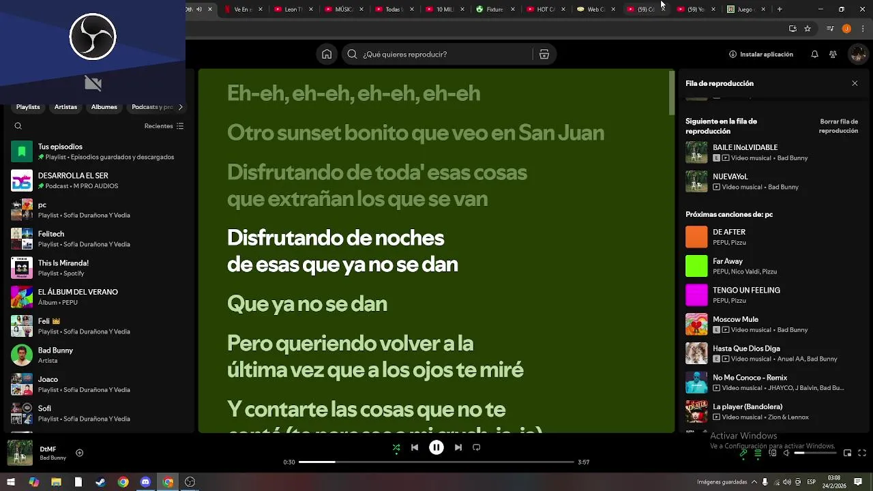Show hidden system tray icons
Viewport: 873px width, 491px height.
pos(754,482)
